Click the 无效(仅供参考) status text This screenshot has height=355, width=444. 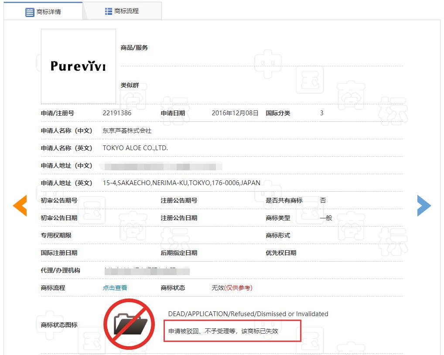point(232,288)
